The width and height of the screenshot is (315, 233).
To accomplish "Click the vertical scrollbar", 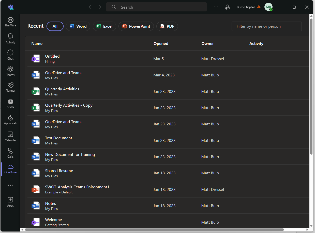I will click(311, 86).
